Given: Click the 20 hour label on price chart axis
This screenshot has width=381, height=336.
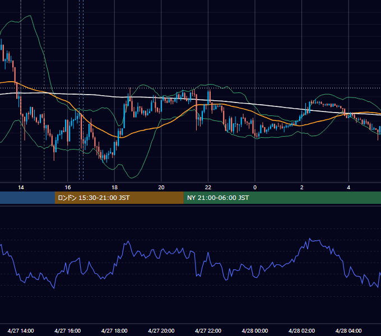Looking at the screenshot, I should [x=161, y=188].
